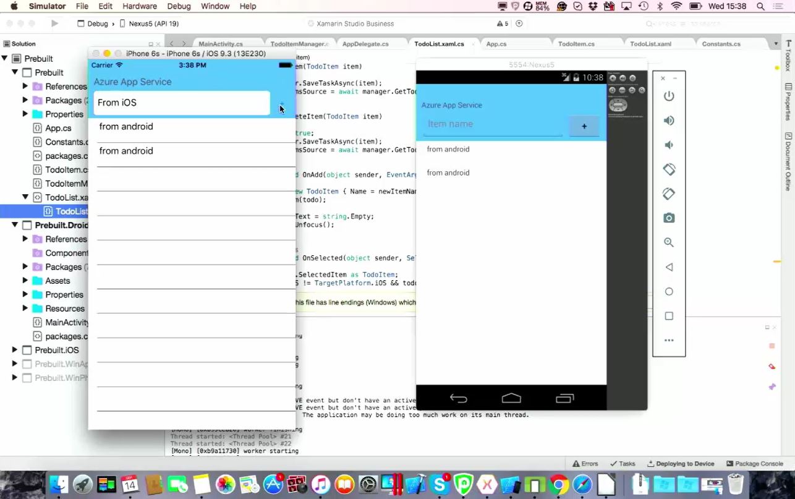Open the Tasks pad in status bar

[623, 464]
